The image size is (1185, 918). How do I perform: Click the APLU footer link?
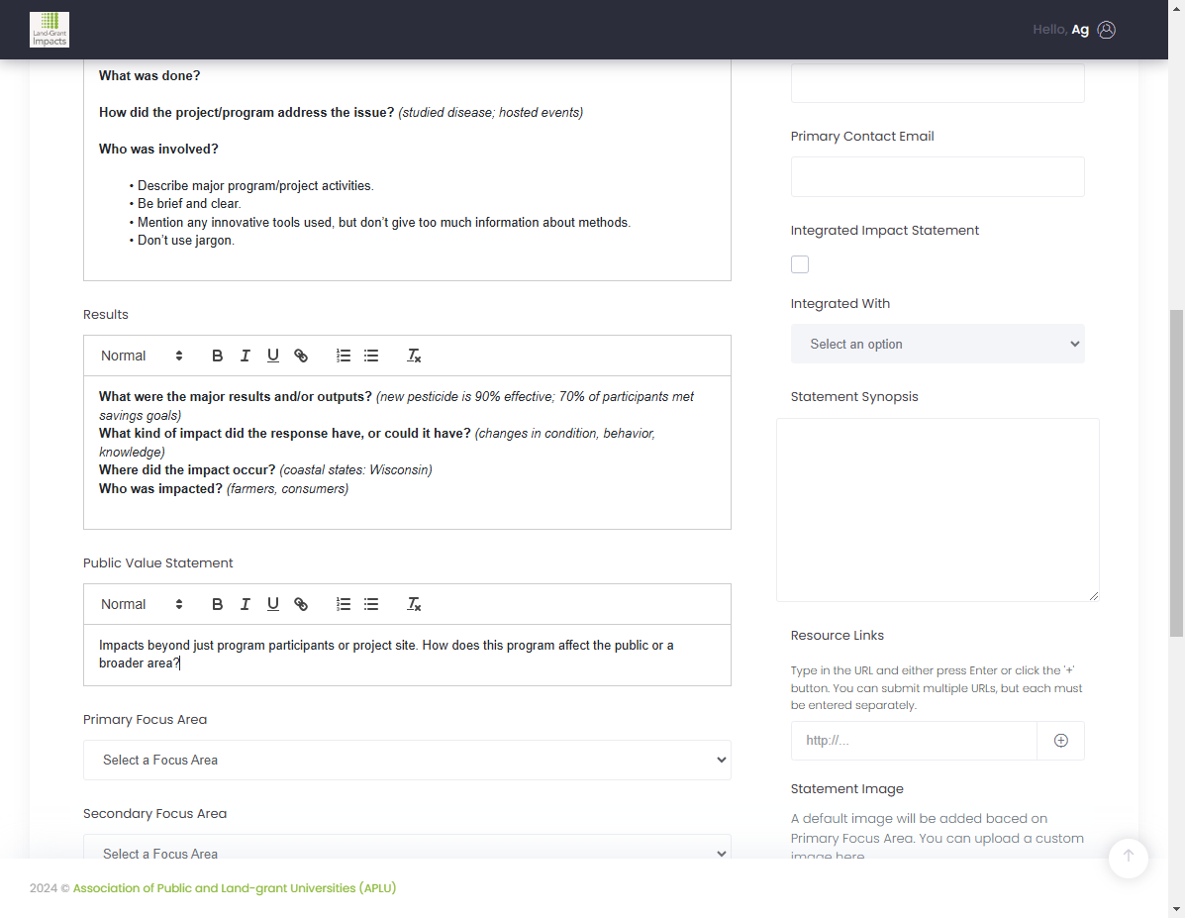pos(235,887)
